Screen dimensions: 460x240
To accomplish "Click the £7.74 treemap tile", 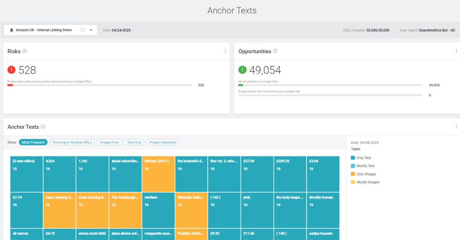I will click(x=26, y=210).
